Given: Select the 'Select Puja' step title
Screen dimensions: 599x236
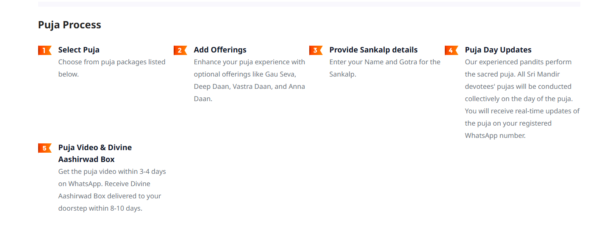Looking at the screenshot, I should [x=79, y=50].
